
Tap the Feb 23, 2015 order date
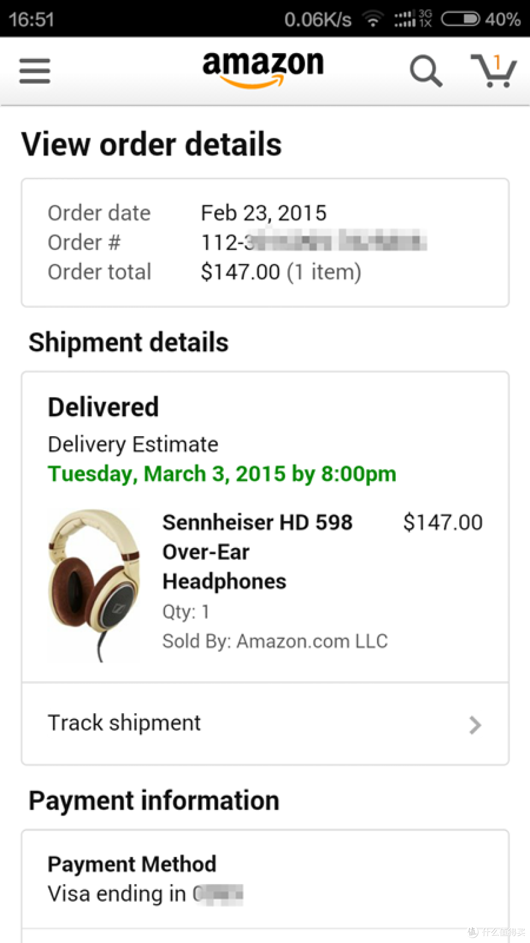pos(264,213)
